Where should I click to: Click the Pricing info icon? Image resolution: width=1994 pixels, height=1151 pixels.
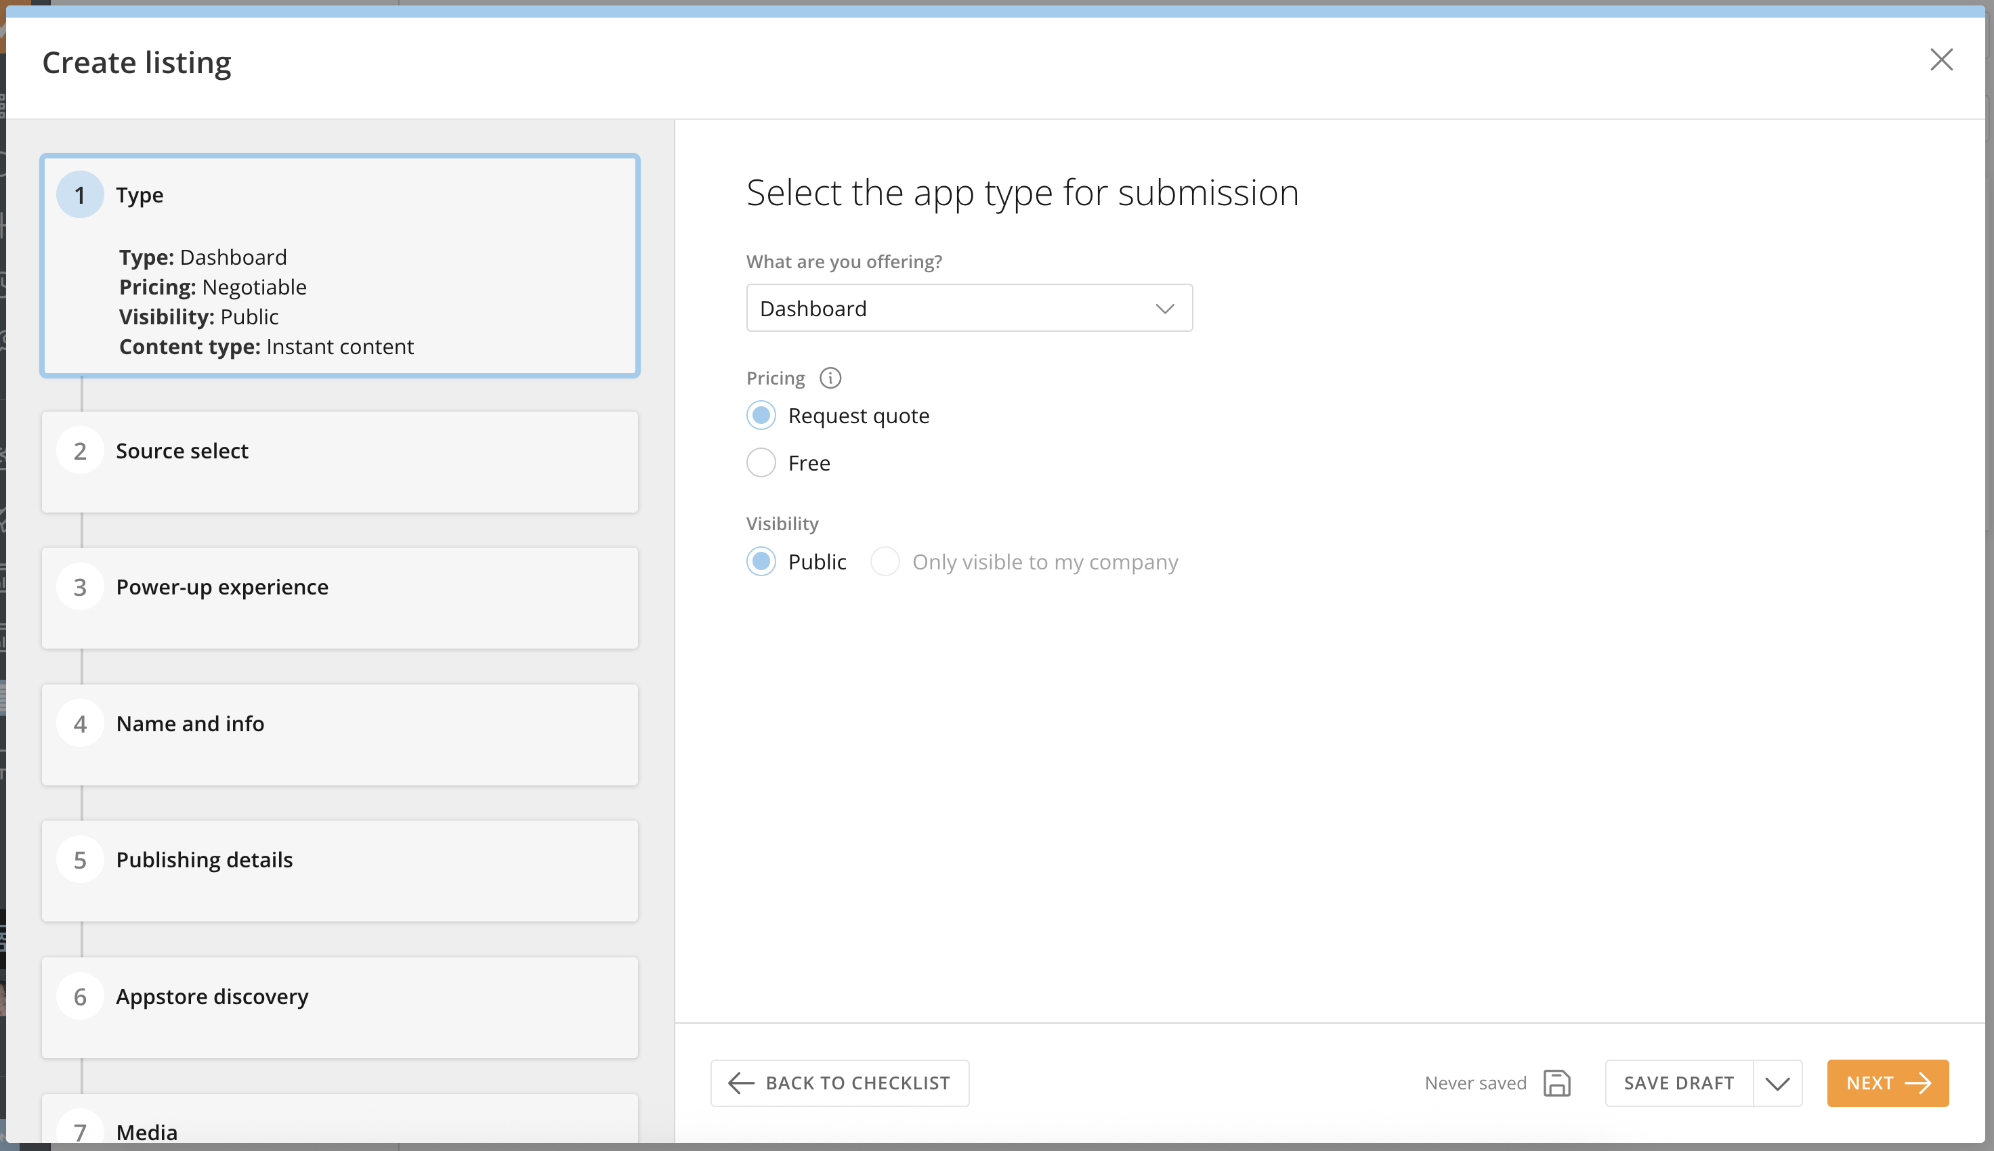830,378
